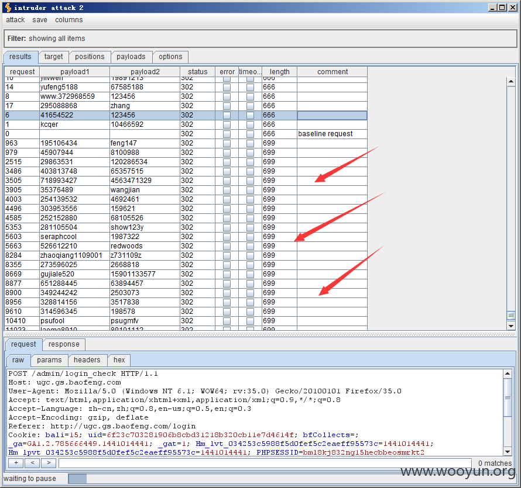Screen dimensions: 521x488
Task: Click the filter bar showing all items
Action: tap(260, 39)
